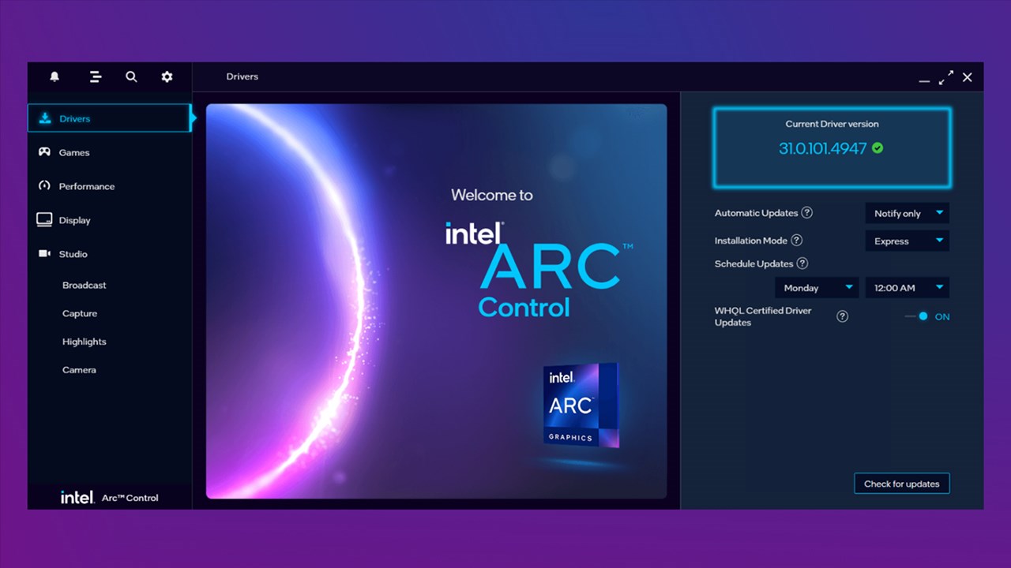Select the Drivers download icon in sidebar

pyautogui.click(x=45, y=118)
